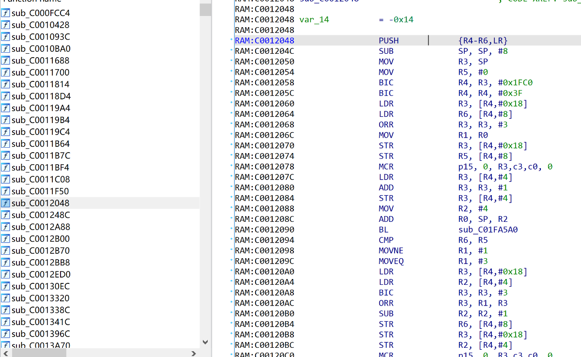Click the function icon beside sub_C00119B4

[5, 120]
